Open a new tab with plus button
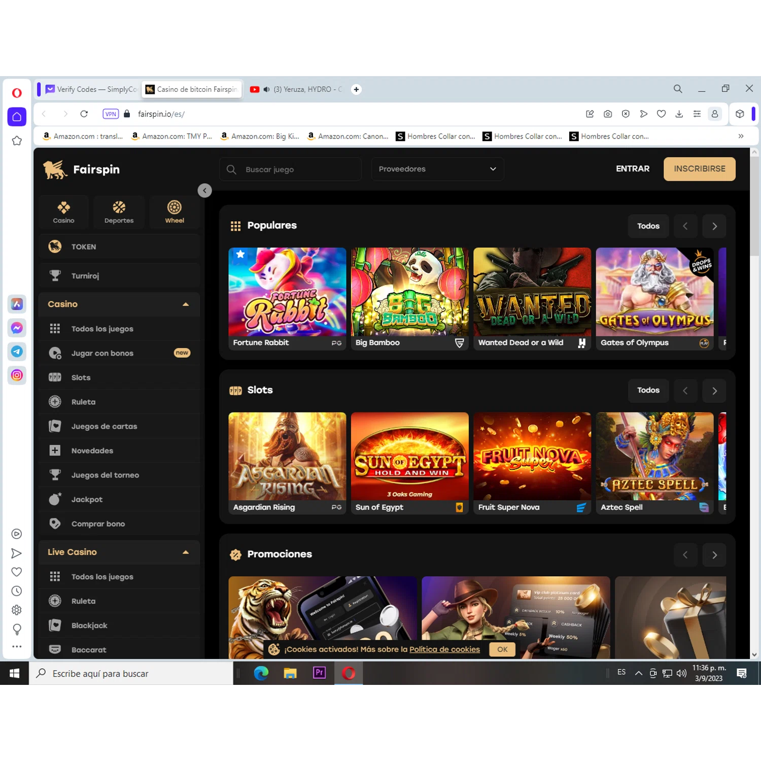 tap(356, 89)
